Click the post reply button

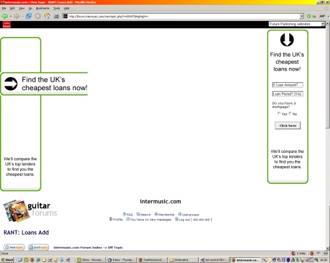(x=38, y=247)
